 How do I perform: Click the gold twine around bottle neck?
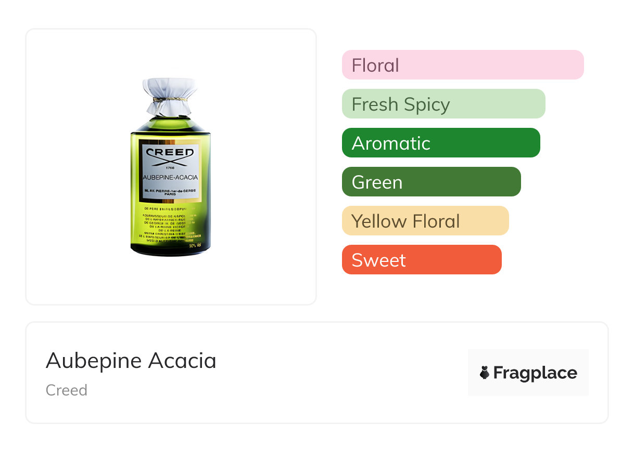click(x=170, y=99)
